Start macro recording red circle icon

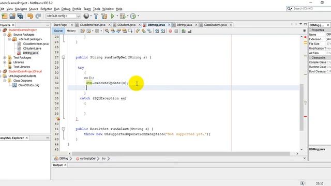(170, 31)
